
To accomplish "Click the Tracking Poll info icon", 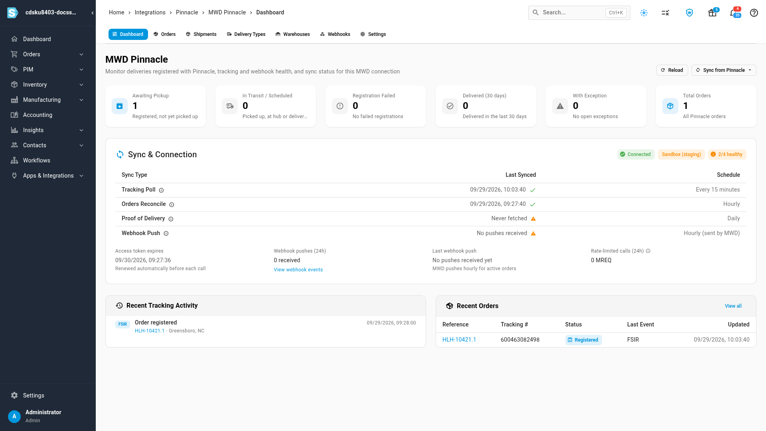I will point(161,190).
